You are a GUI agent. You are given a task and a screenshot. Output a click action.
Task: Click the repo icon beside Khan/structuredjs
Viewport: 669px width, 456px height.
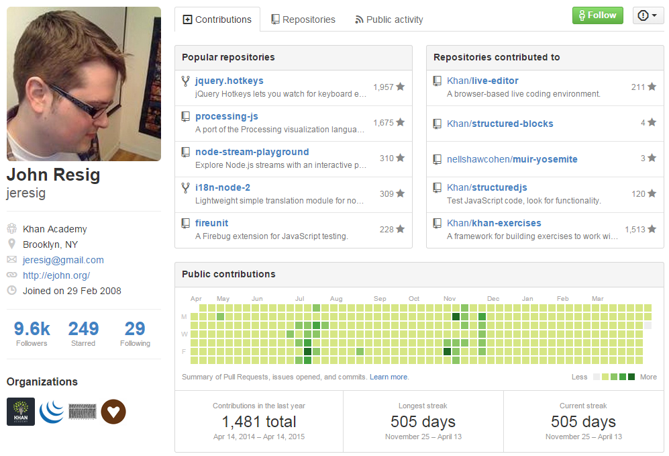tap(438, 188)
